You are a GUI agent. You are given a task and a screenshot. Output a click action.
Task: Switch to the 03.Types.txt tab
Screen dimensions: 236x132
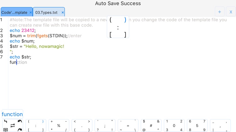pyautogui.click(x=46, y=13)
